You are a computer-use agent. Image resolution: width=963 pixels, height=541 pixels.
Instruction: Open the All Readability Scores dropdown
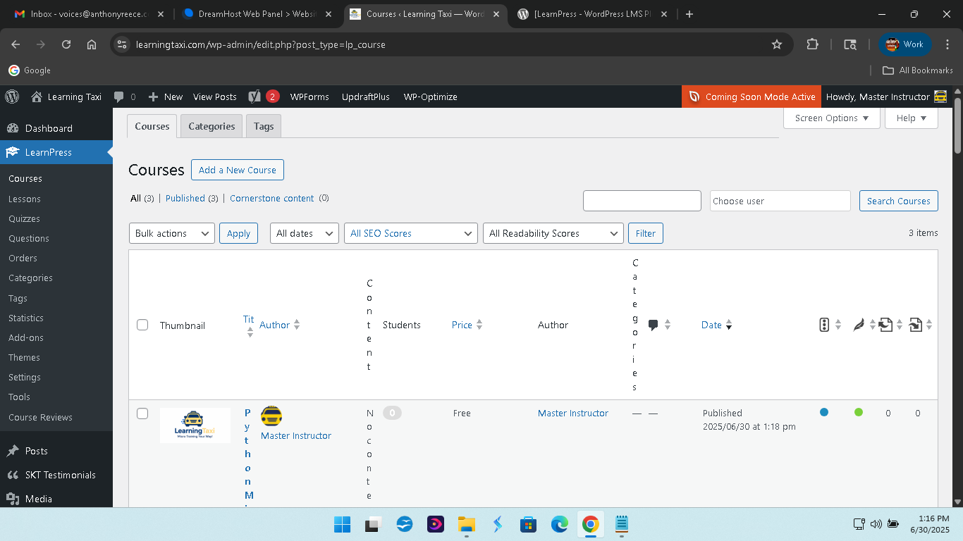(x=553, y=233)
